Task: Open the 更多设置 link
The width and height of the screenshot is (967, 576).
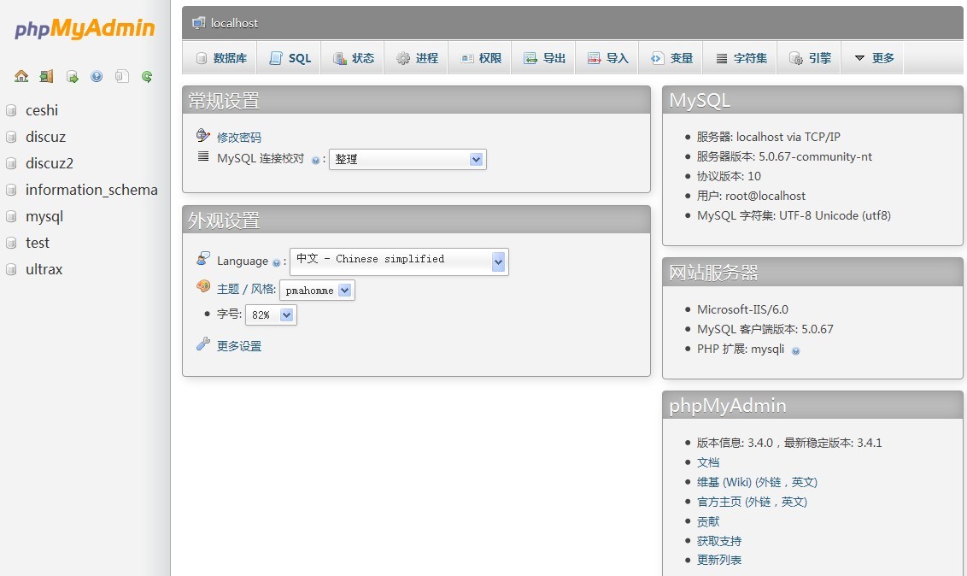Action: (x=239, y=346)
